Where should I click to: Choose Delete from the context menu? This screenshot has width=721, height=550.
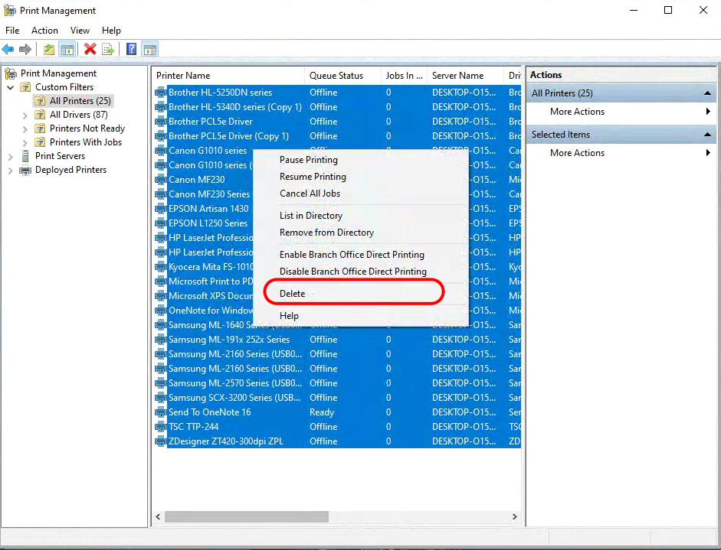point(360,294)
